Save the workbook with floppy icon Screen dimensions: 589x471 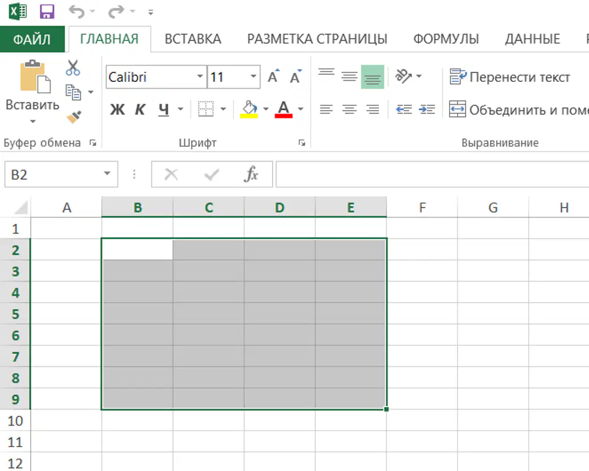tap(47, 11)
